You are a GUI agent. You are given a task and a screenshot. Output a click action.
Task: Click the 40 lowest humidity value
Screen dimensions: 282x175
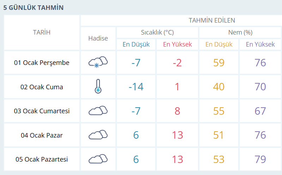(x=219, y=87)
